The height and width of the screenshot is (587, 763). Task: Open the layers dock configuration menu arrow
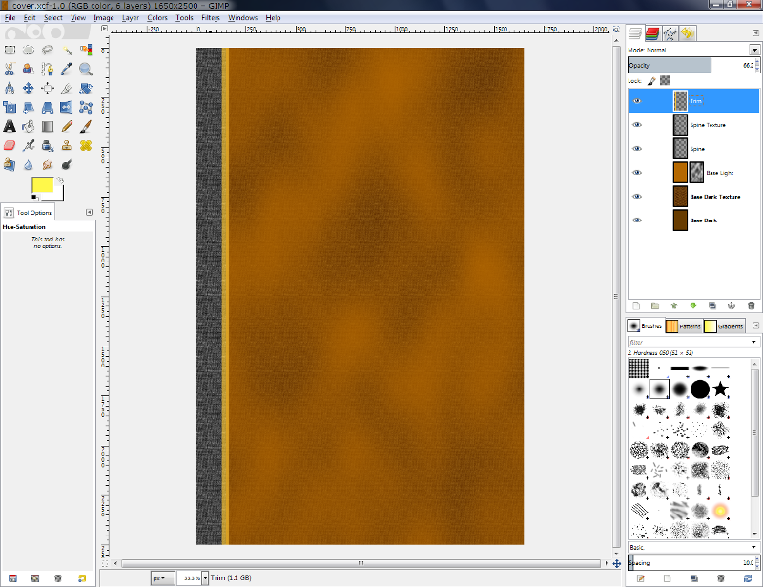755,32
